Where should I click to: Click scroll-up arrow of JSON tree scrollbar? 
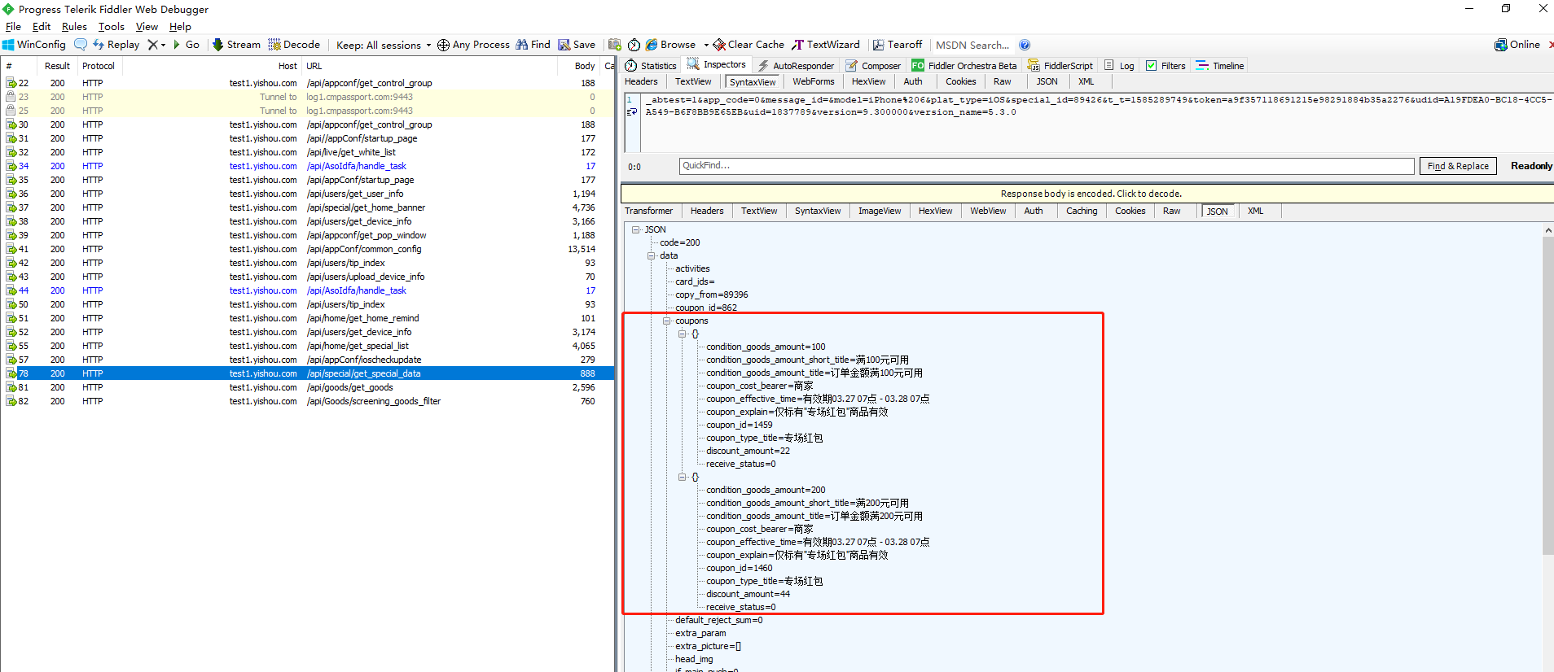click(x=1547, y=231)
